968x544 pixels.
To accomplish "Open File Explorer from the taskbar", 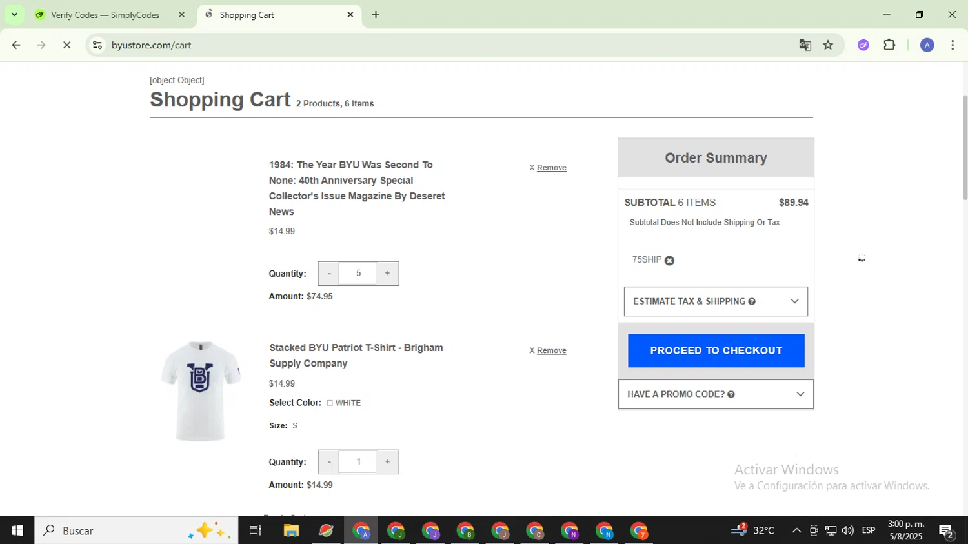I will point(291,530).
